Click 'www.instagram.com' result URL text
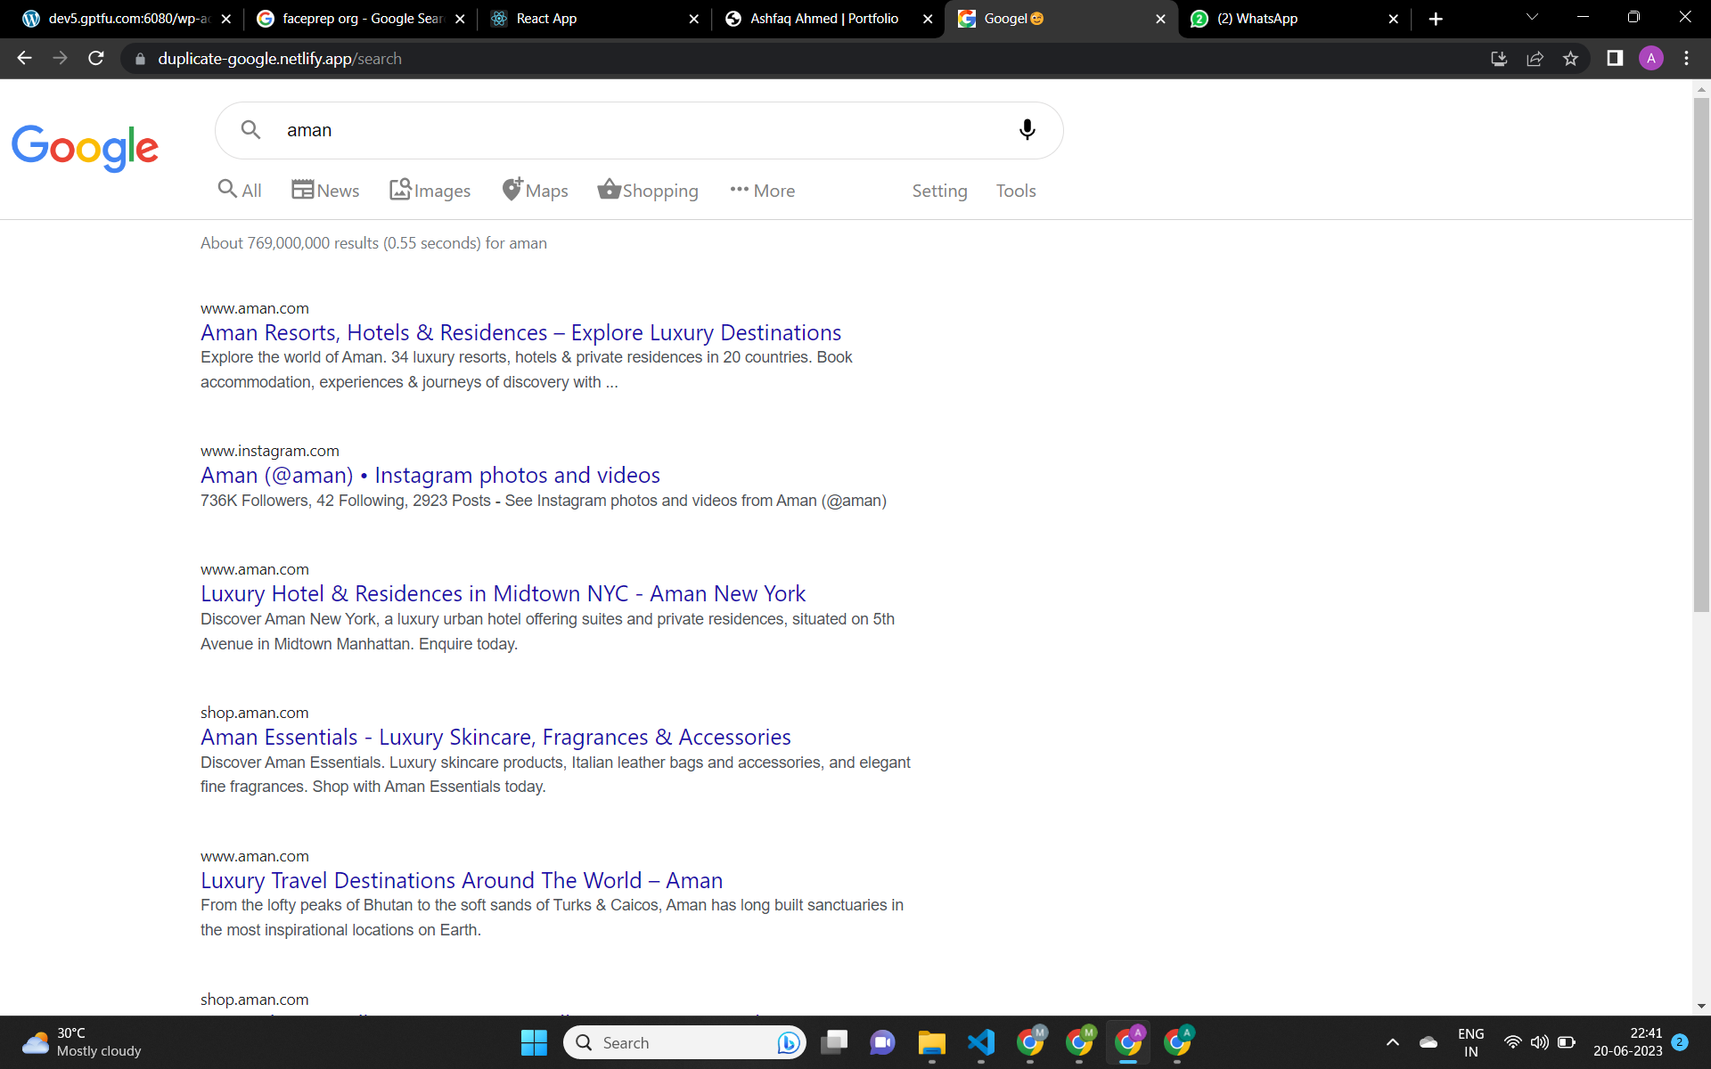Screen dimensions: 1711x1069 [270, 451]
